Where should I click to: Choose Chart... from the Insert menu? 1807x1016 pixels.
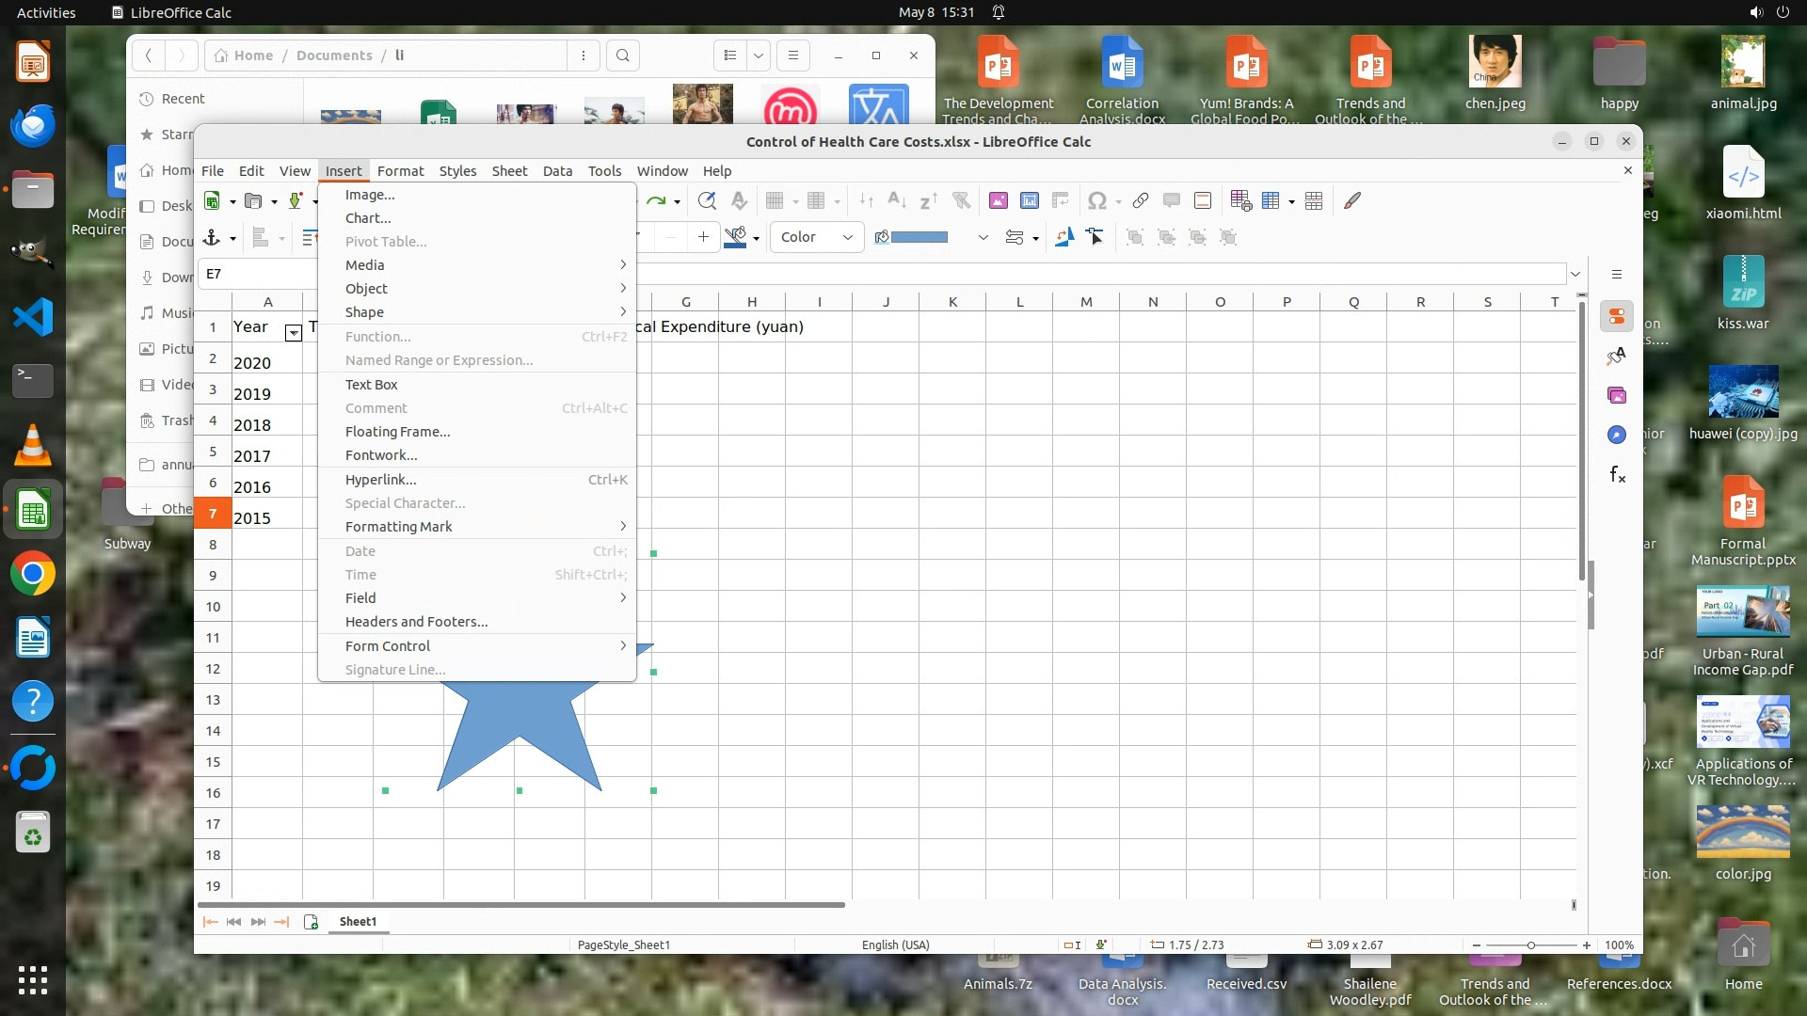coord(368,218)
